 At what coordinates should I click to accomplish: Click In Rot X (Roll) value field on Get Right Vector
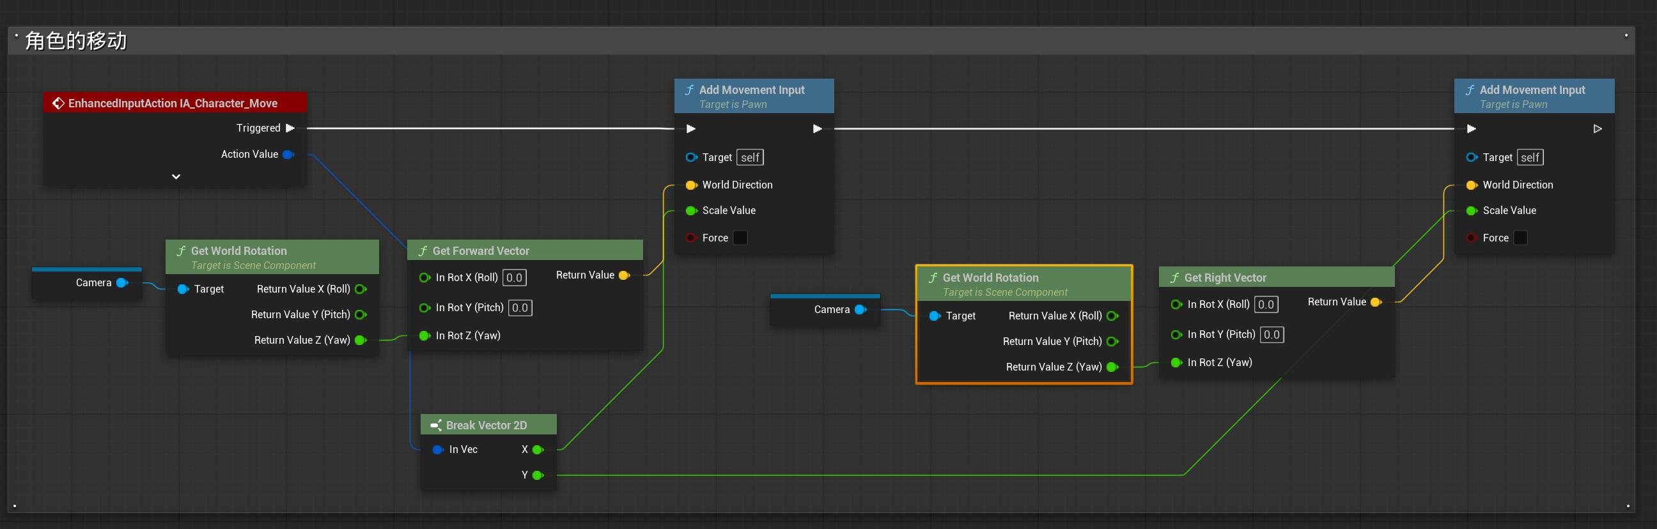tap(1266, 305)
